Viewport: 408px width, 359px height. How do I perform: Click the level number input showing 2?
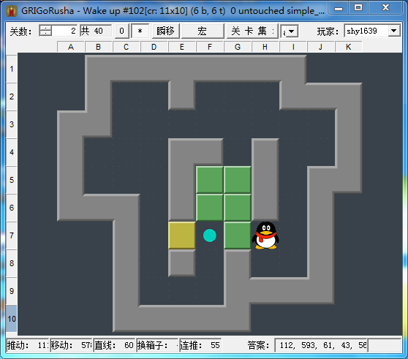coord(64,31)
